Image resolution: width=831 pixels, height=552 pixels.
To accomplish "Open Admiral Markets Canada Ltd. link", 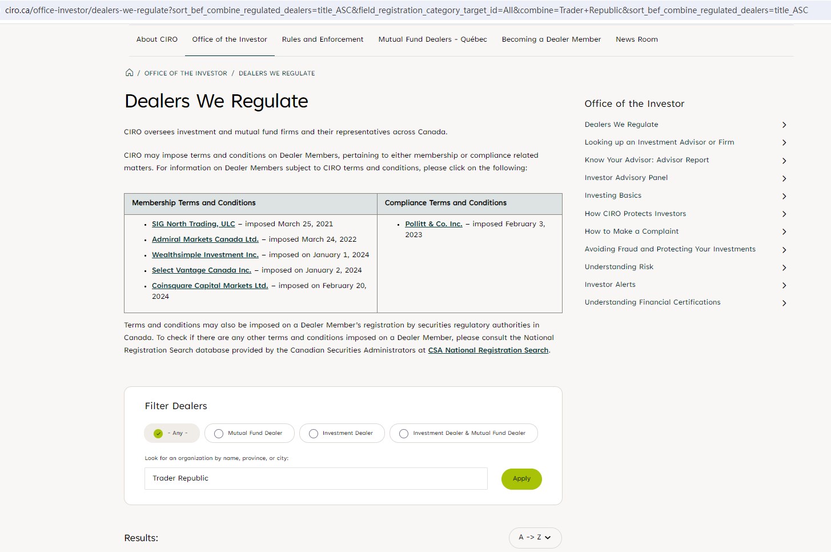I will (x=205, y=239).
